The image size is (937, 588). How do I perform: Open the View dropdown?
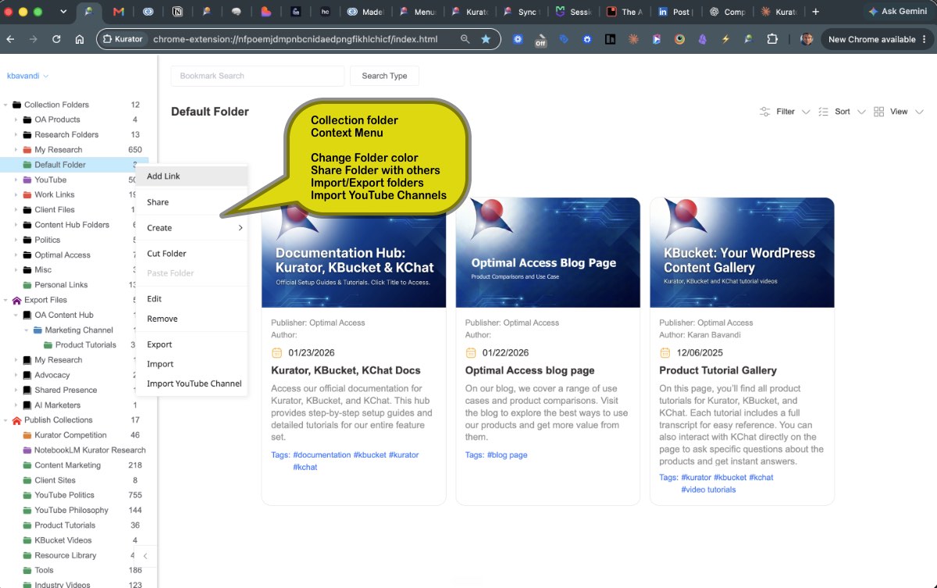tap(899, 112)
